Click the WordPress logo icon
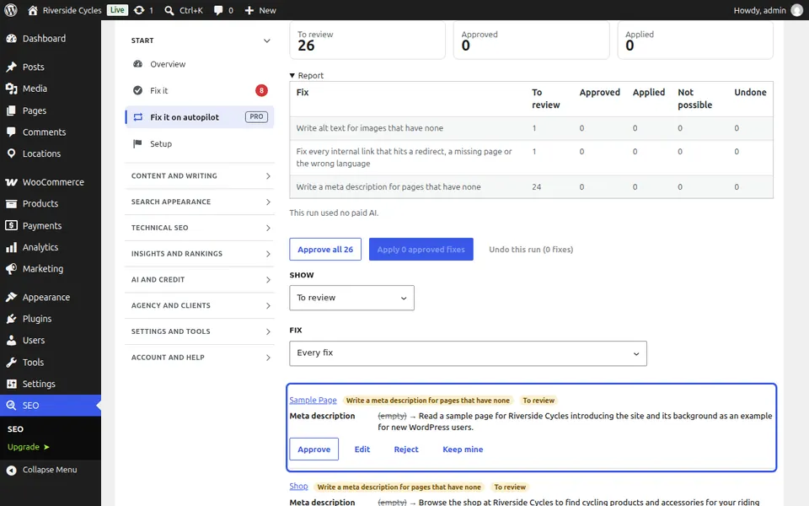 (x=10, y=10)
